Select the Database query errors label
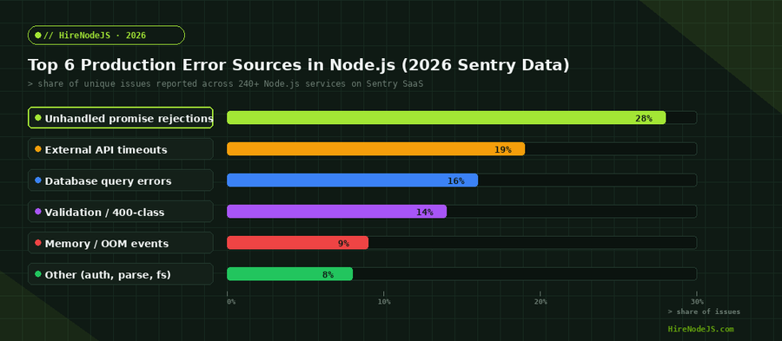 point(121,180)
